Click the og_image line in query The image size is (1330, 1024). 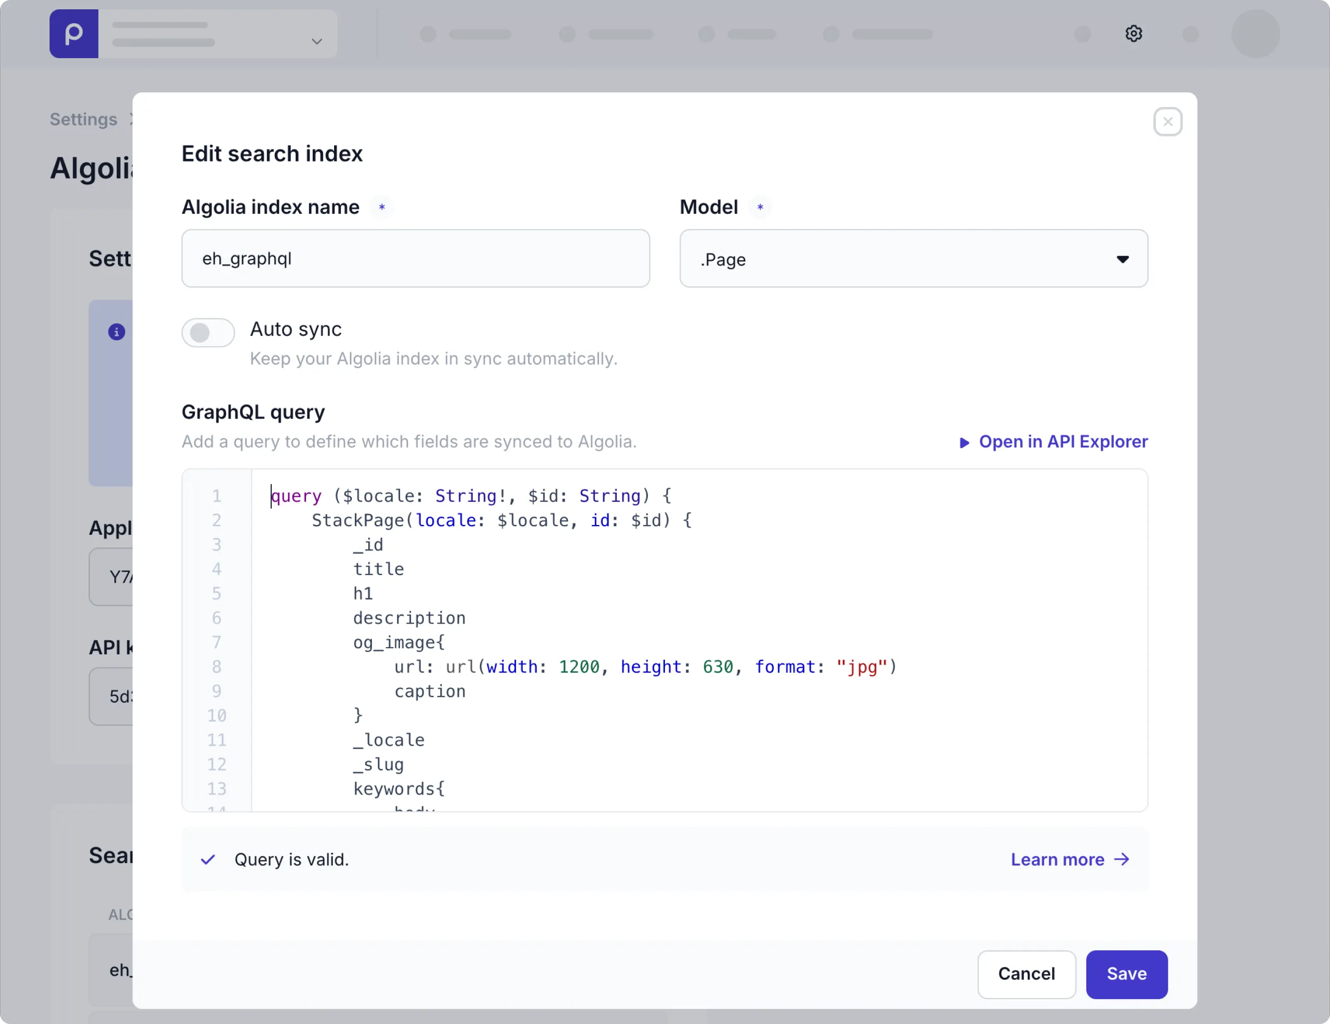399,642
